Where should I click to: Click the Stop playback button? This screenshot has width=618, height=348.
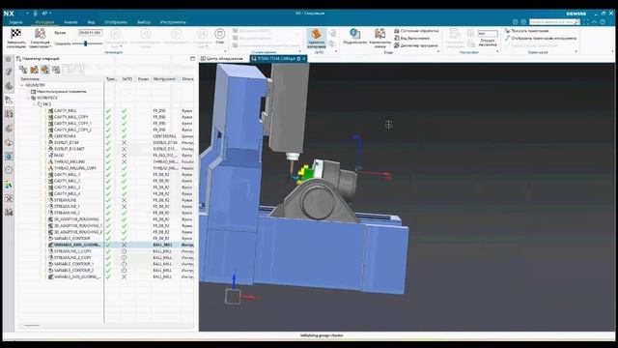click(220, 34)
